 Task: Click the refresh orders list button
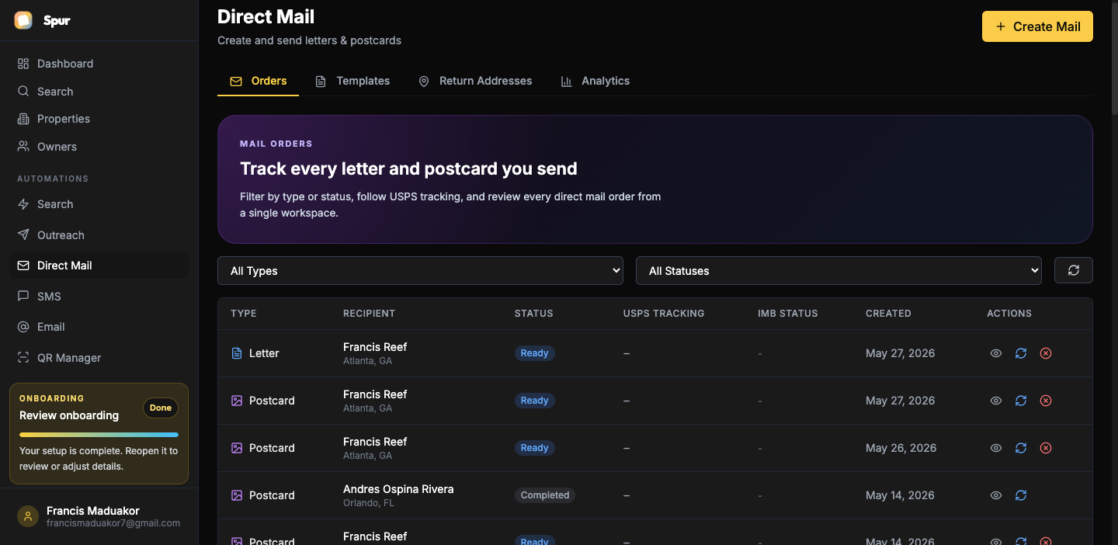point(1074,270)
